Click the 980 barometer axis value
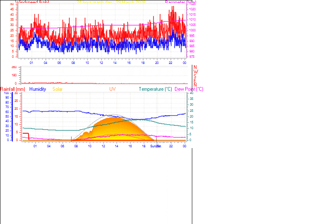The image size is (314, 224). pos(191,51)
